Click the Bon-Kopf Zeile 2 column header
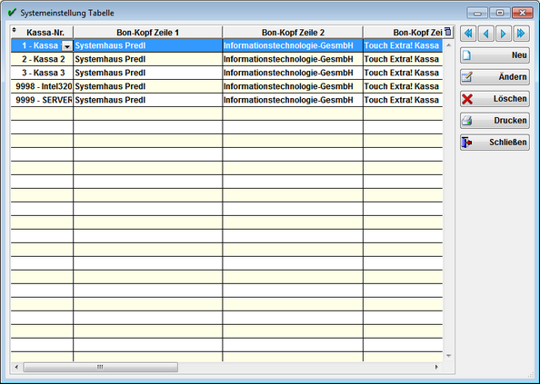 click(293, 33)
